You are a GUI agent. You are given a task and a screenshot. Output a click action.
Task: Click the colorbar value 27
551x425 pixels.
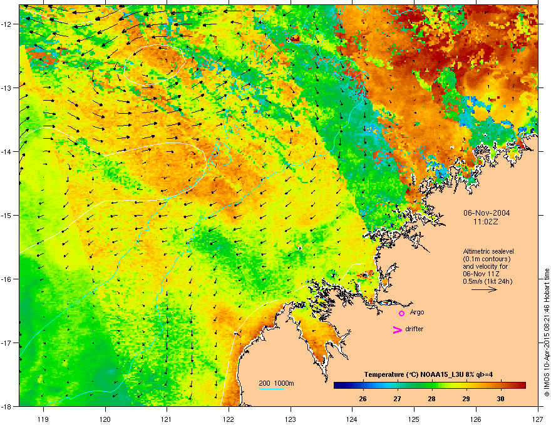coord(397,399)
